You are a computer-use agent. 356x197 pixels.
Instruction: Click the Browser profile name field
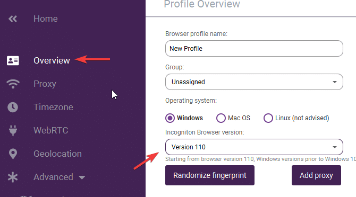(x=254, y=49)
